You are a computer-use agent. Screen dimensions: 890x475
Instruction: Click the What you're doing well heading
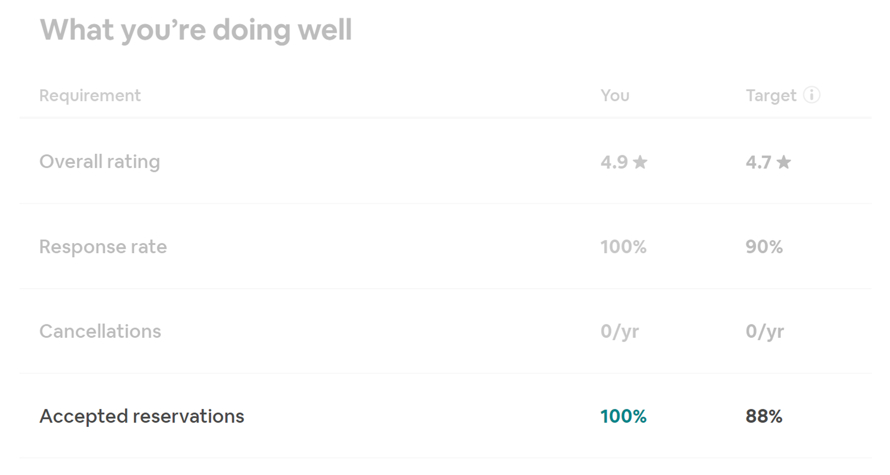196,30
